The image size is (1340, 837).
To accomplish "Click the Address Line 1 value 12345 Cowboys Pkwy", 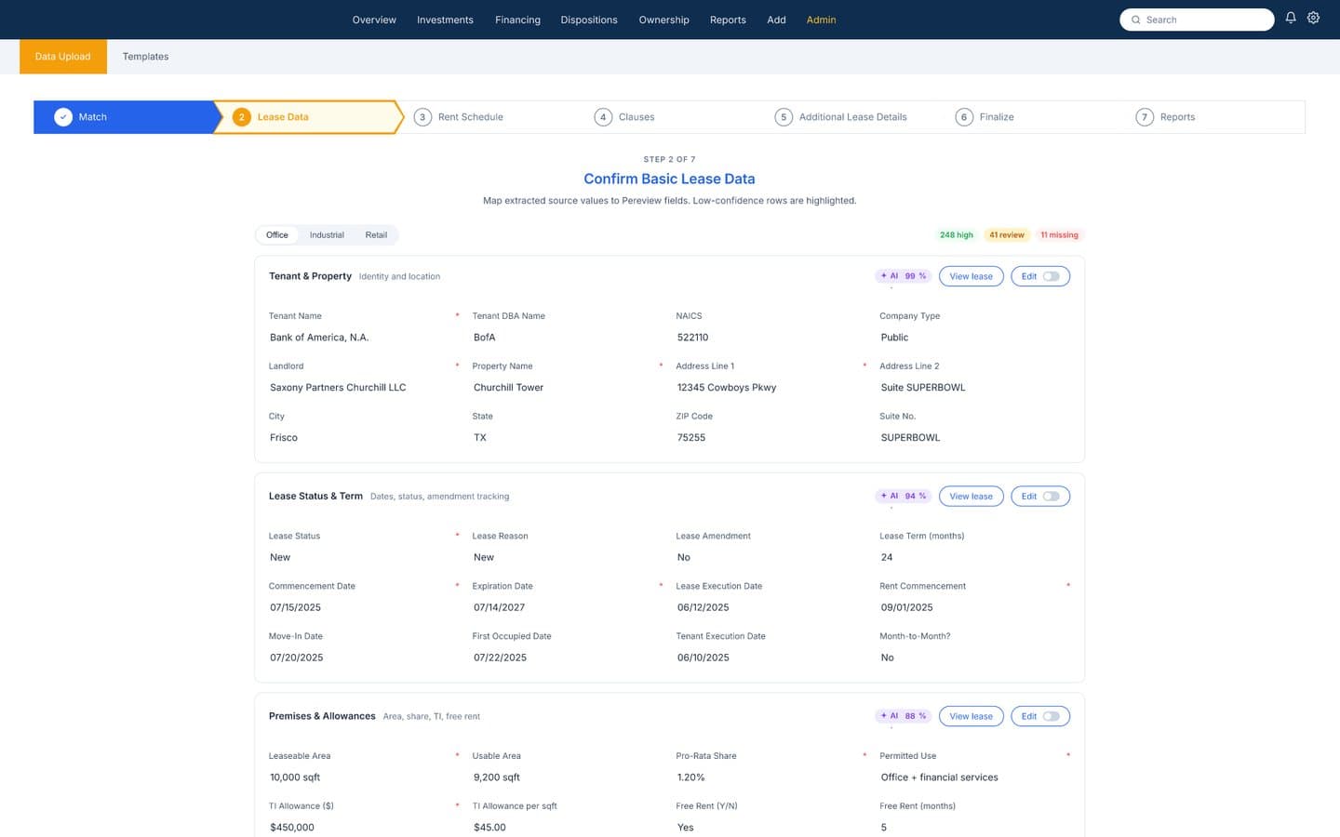I will (727, 388).
